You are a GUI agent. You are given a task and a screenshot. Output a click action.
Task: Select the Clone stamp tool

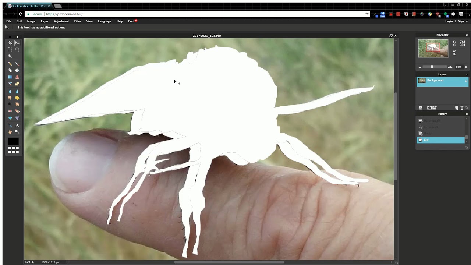coord(17,77)
